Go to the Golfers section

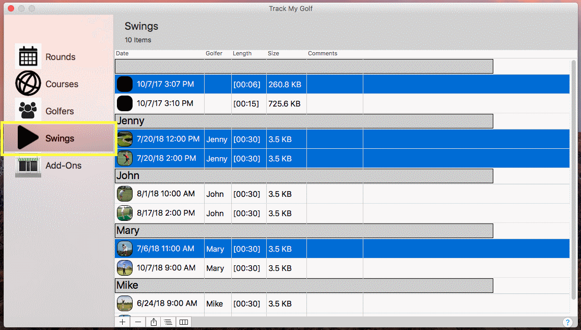59,111
